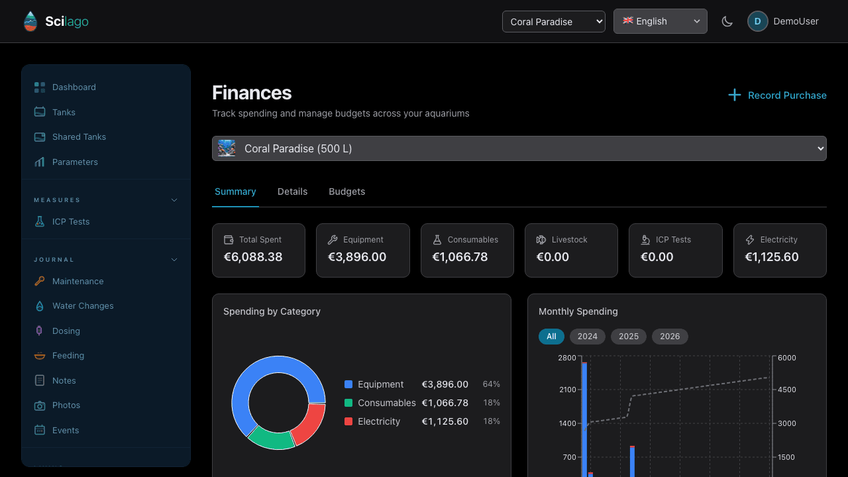
Task: Click the Equipment card wrench icon
Action: point(333,240)
